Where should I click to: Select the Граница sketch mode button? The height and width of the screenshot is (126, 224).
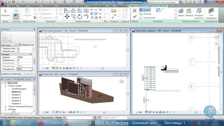pyautogui.click(x=145, y=14)
